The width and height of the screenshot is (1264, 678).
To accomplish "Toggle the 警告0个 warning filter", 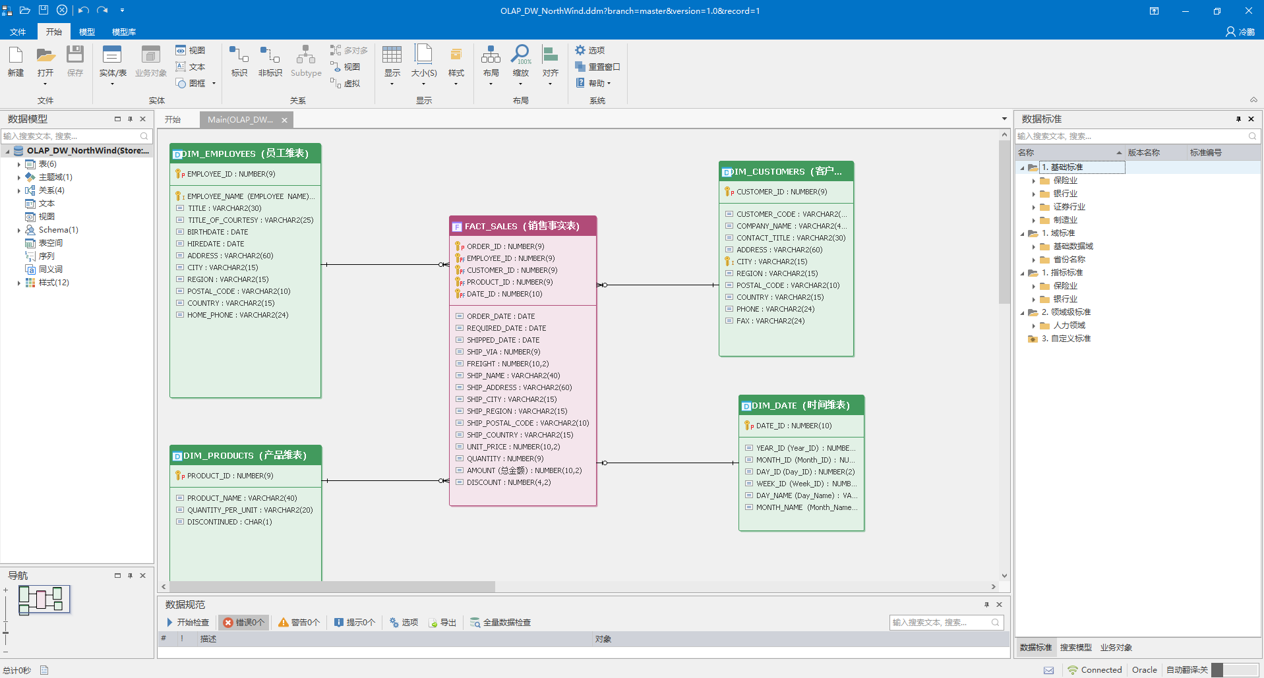I will tap(299, 622).
